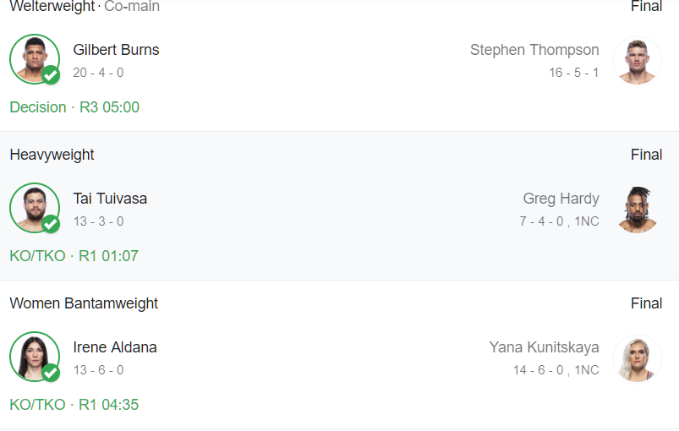The image size is (679, 431).
Task: Click Stephen Thompson's fighter photo
Action: pos(637,60)
